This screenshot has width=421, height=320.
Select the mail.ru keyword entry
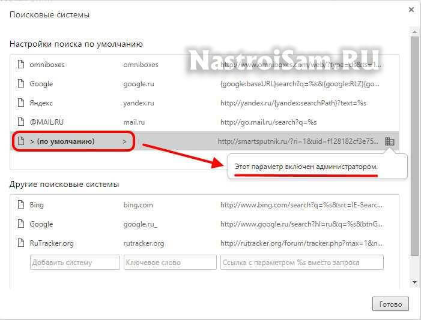(x=135, y=122)
